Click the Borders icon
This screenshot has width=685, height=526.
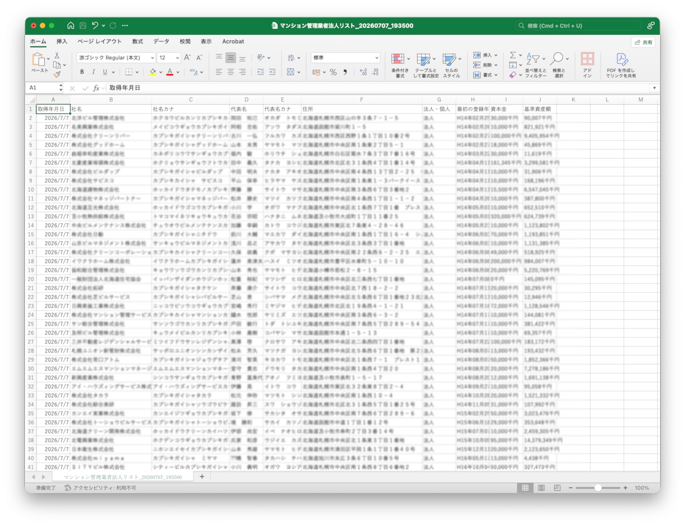pos(129,72)
